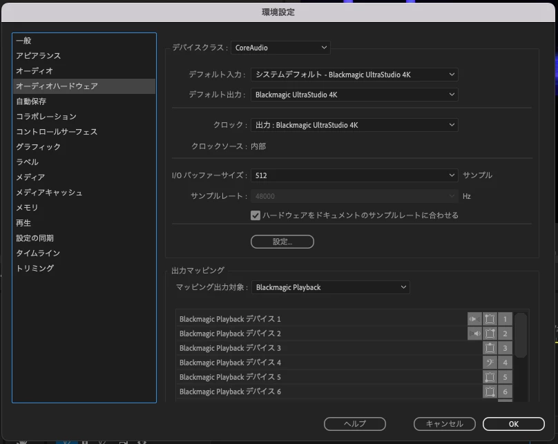Click the right-surround 5.1 channel icon on Device 6 row
Image resolution: width=558 pixels, height=444 pixels.
(x=490, y=392)
